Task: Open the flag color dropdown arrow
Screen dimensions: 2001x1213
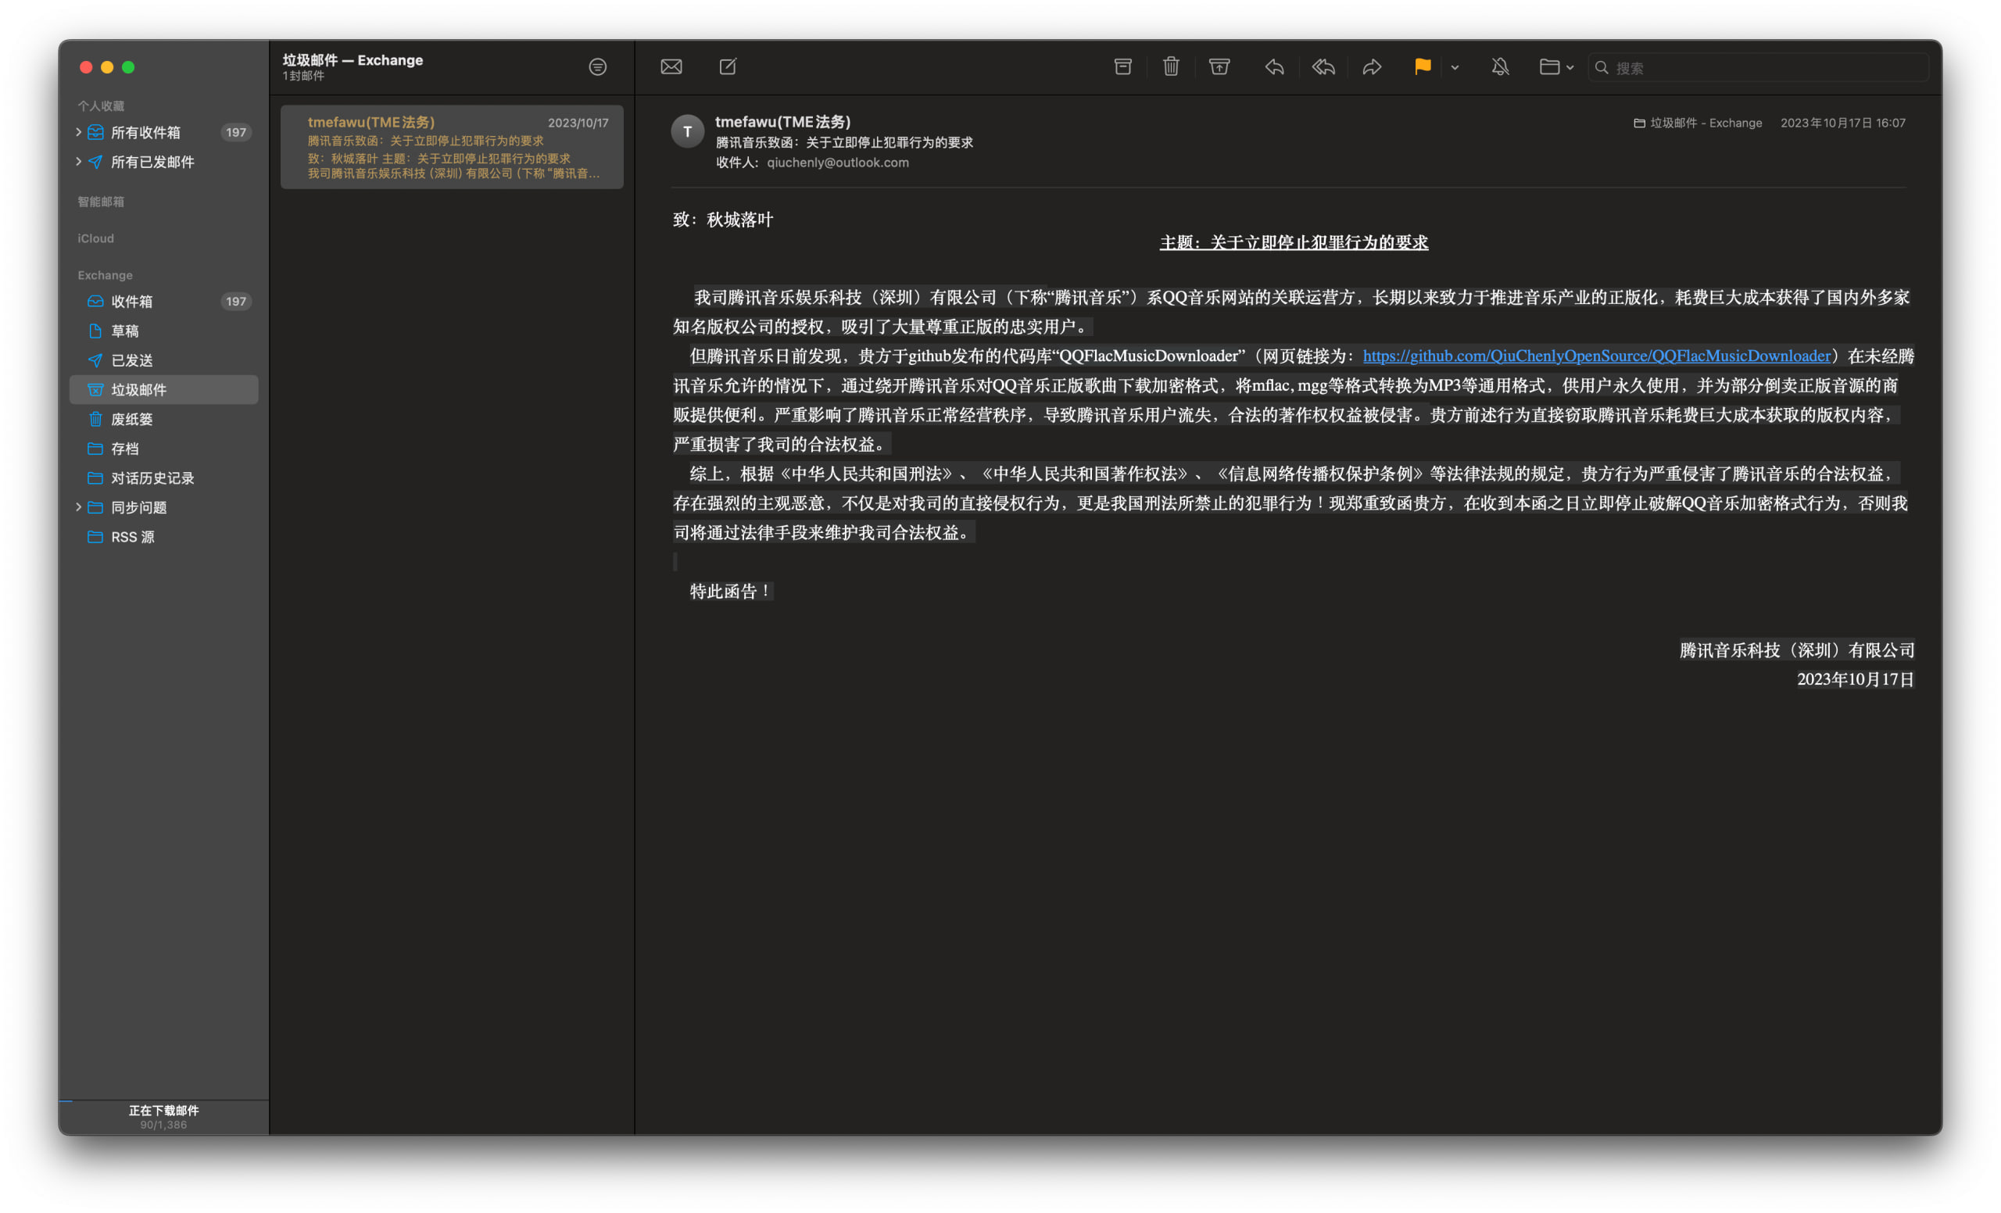Action: [x=1455, y=67]
